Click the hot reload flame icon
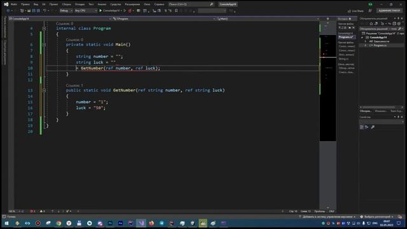The width and height of the screenshot is (407, 229). point(130,11)
